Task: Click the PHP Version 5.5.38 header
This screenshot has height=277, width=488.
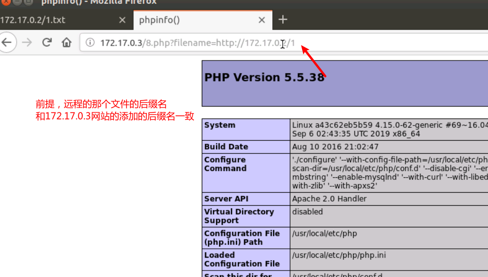Action: click(264, 77)
